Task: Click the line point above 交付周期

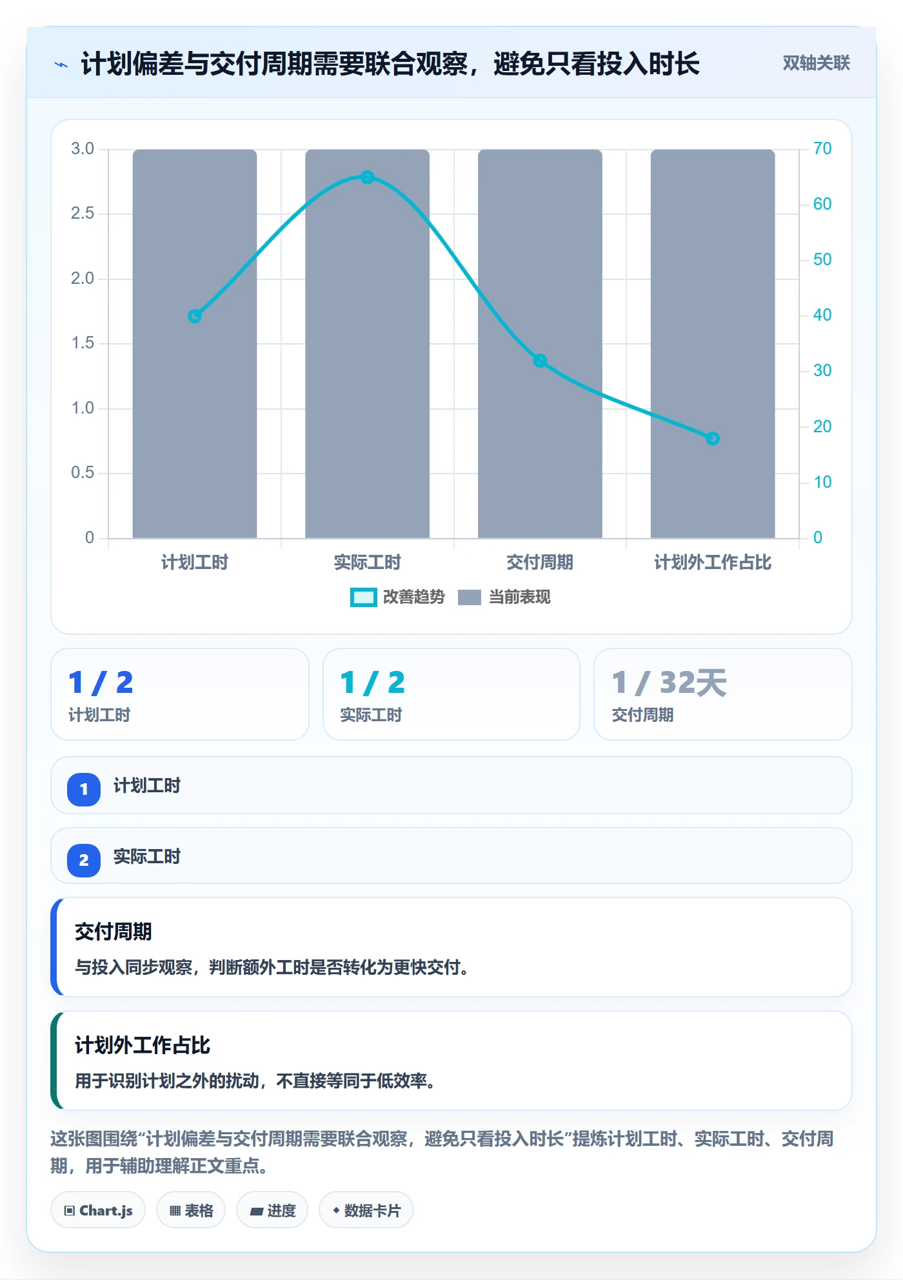Action: pyautogui.click(x=540, y=361)
